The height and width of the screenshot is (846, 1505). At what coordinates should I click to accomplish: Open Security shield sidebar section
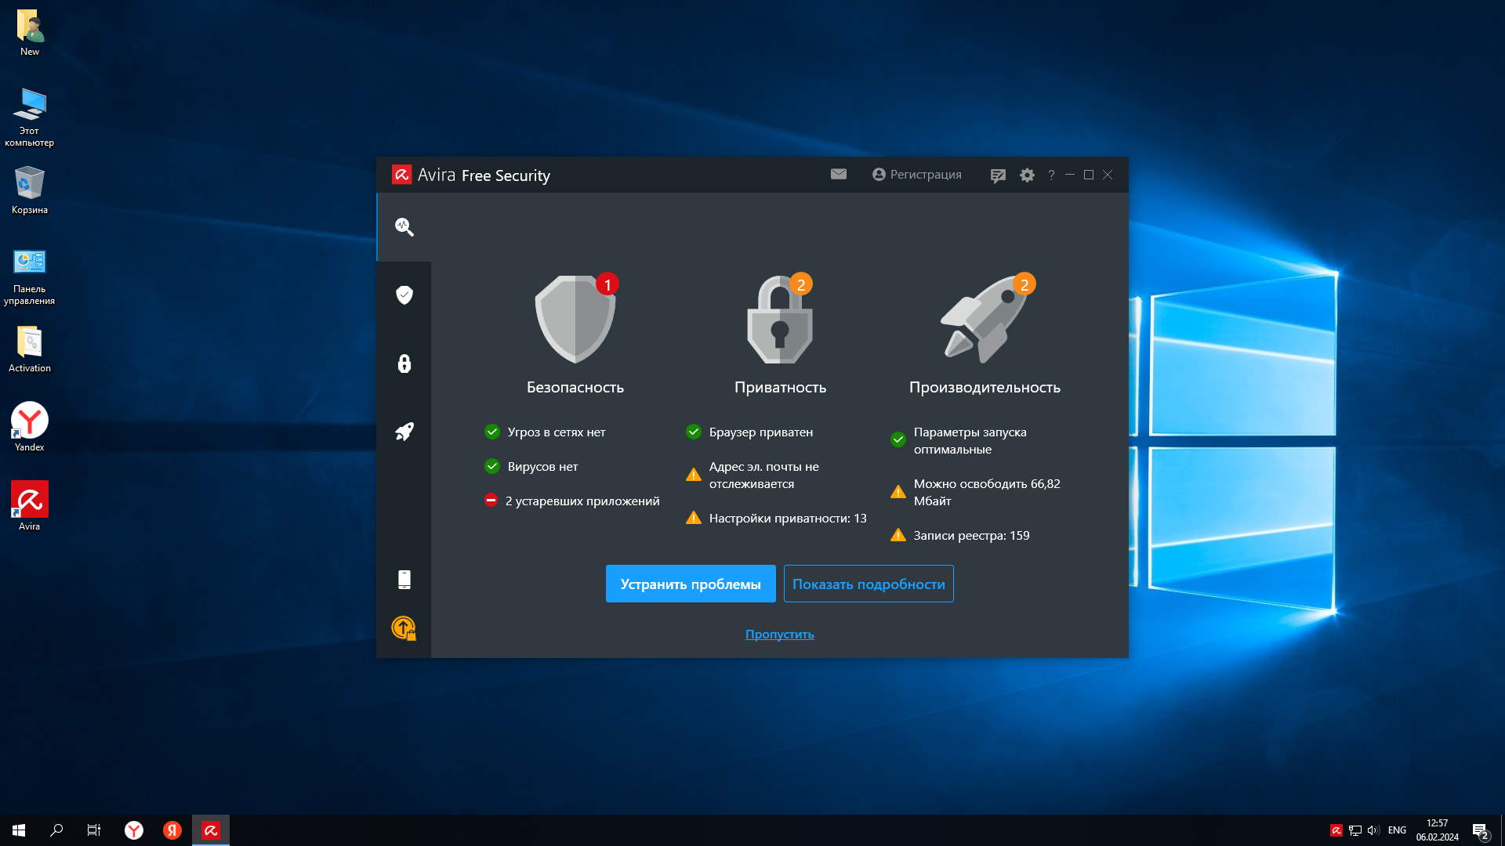(404, 295)
